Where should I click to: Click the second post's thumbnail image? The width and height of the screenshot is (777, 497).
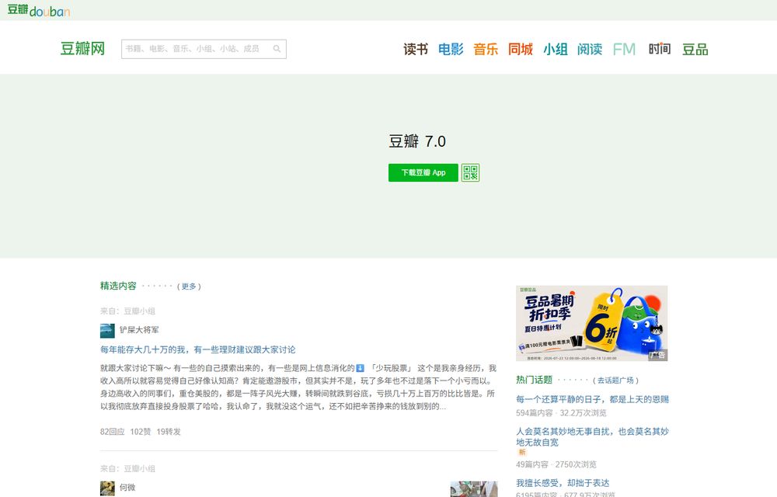(474, 489)
